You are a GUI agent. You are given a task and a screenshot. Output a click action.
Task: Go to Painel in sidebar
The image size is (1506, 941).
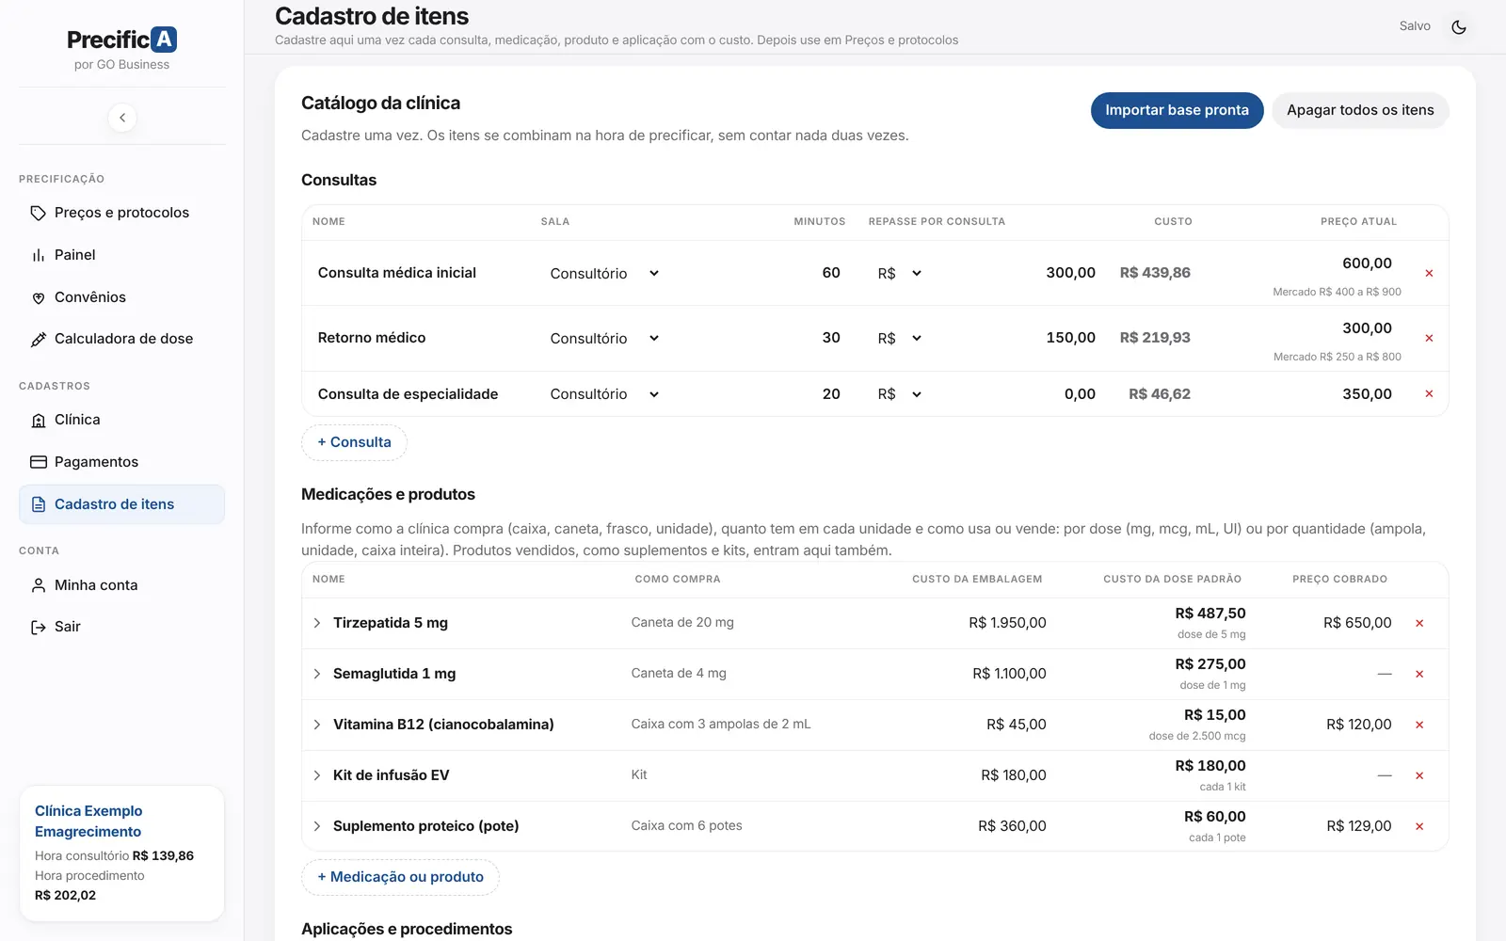[121, 255]
